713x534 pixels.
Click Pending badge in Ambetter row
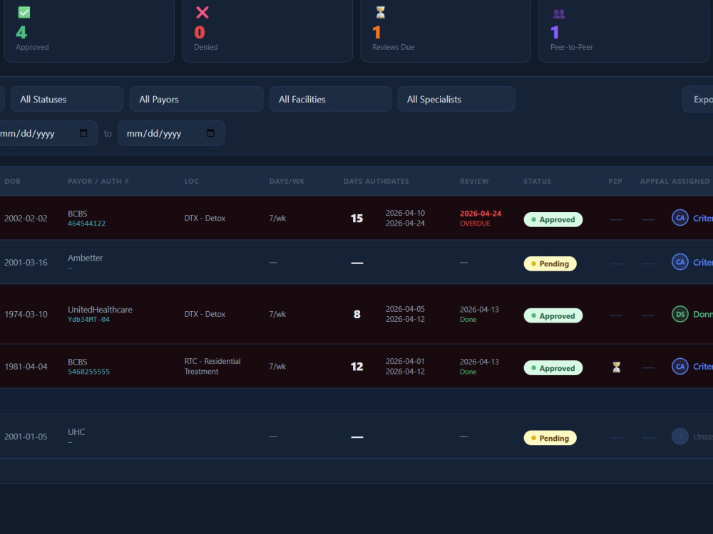pos(550,263)
